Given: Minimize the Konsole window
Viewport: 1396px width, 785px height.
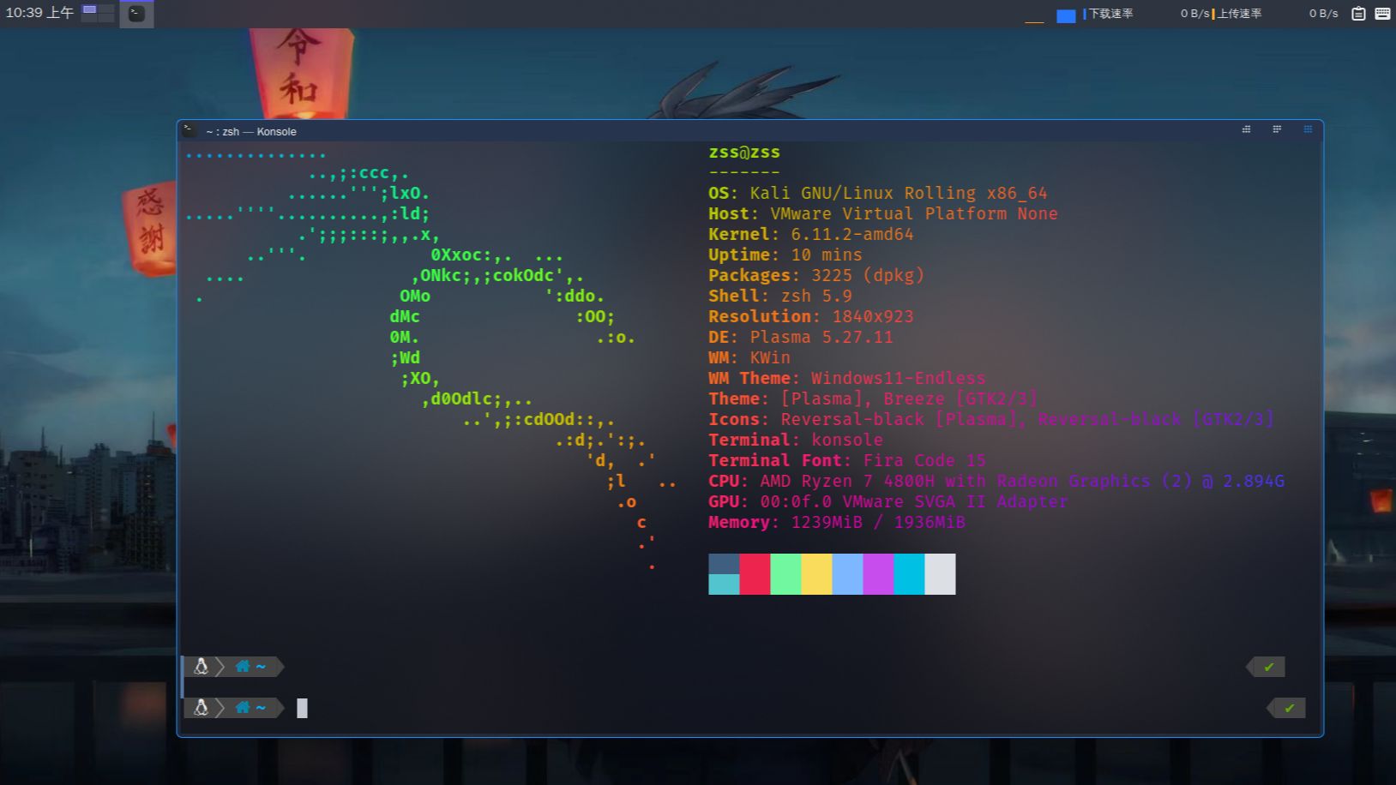Looking at the screenshot, I should 1246,129.
